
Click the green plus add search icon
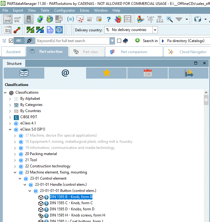(x=137, y=40)
